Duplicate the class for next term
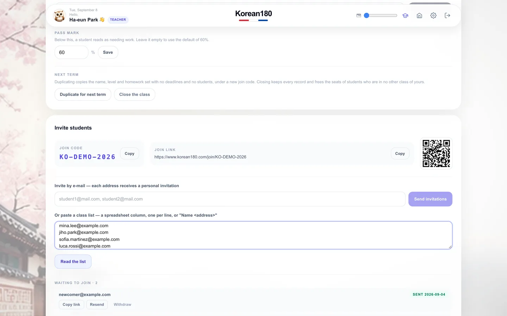The height and width of the screenshot is (316, 507). point(83,94)
